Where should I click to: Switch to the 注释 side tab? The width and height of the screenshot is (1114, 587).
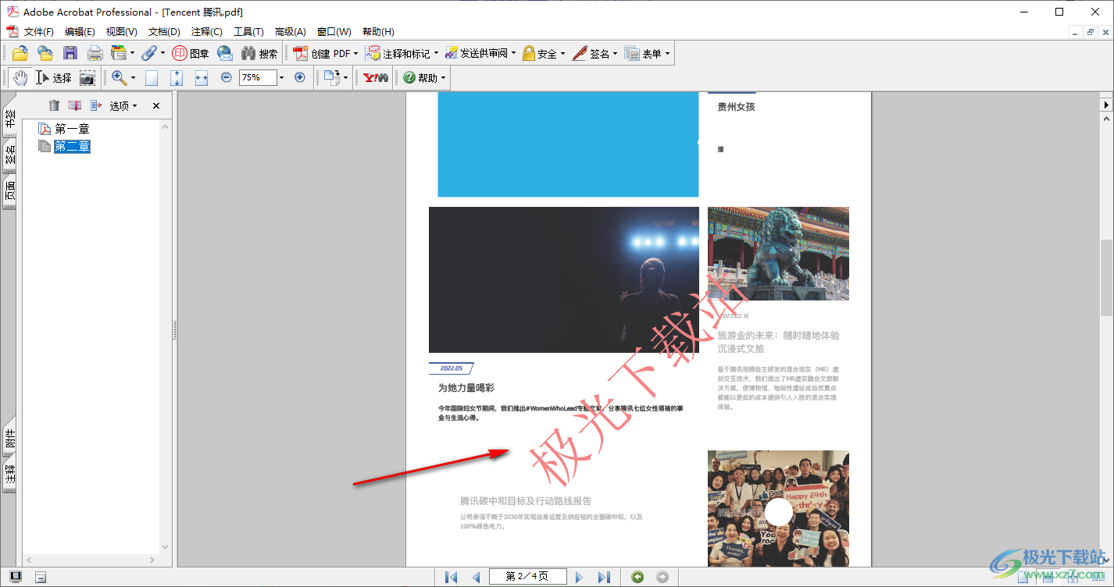coord(9,475)
